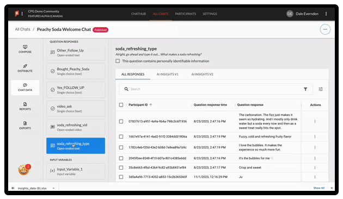Select Other_Follow_Up question
The height and width of the screenshot is (199, 343).
tap(76, 52)
